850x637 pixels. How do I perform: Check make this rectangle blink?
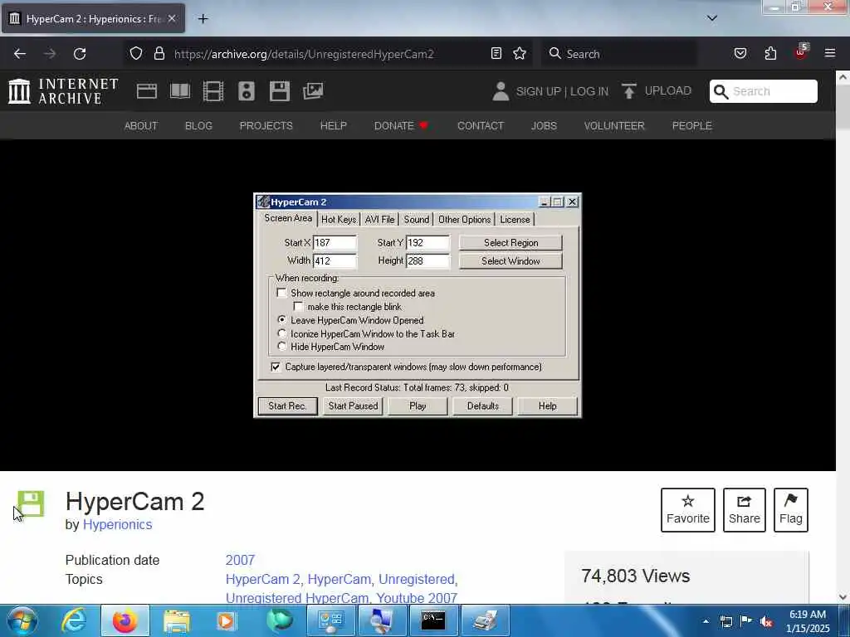tap(298, 307)
